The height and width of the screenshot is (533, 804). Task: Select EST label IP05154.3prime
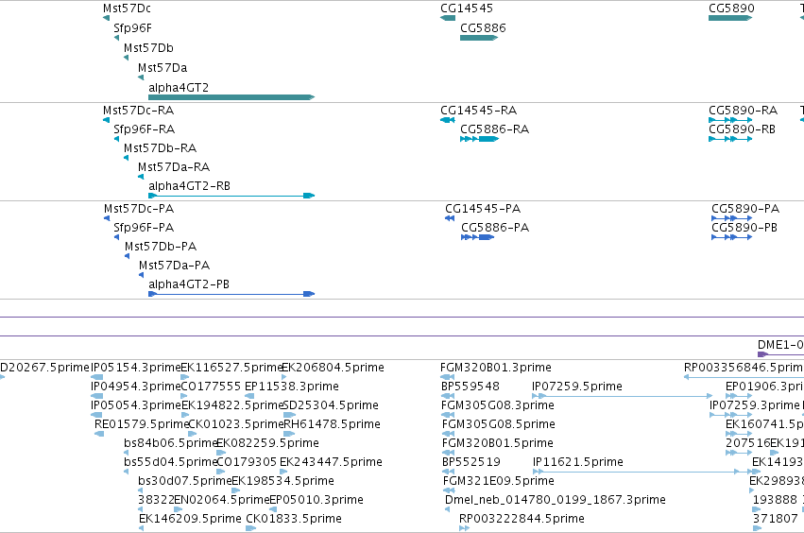click(x=135, y=368)
